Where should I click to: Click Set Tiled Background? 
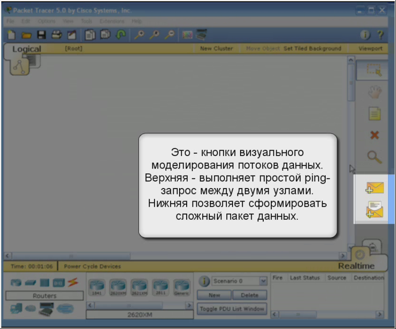point(312,49)
